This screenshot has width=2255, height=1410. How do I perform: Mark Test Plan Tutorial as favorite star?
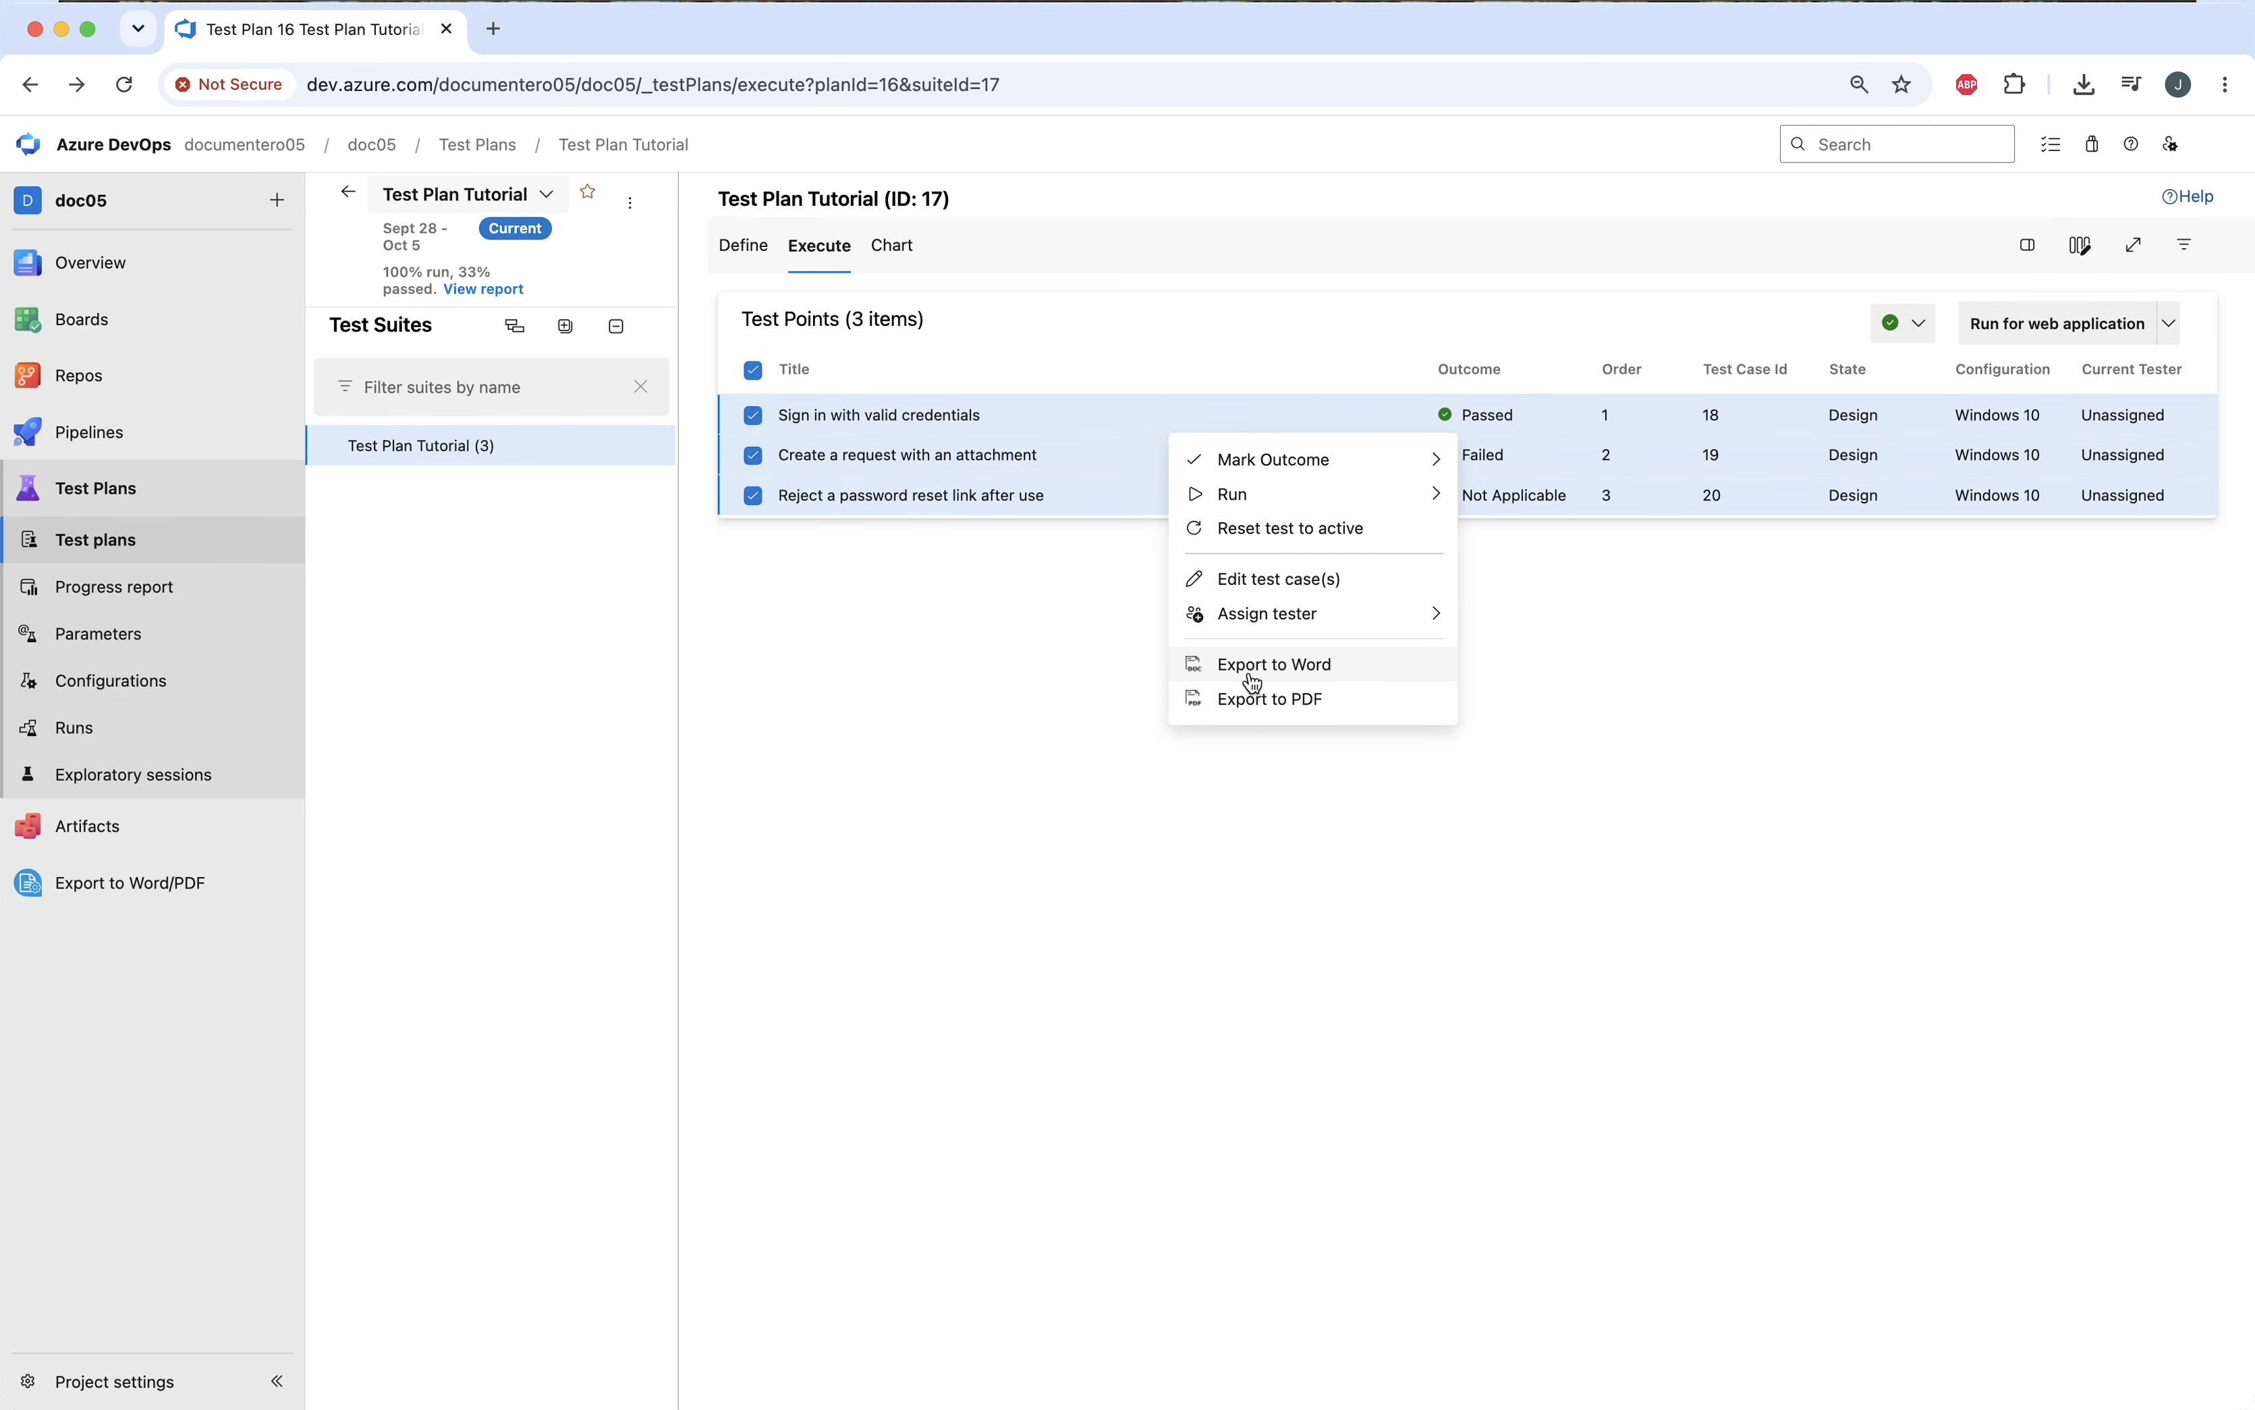pyautogui.click(x=588, y=192)
